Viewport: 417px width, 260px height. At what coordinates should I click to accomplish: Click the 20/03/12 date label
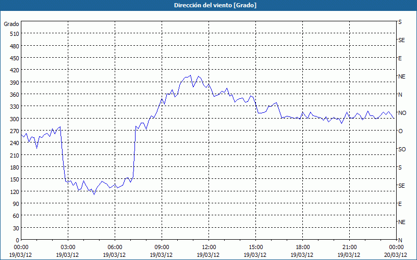(x=396, y=255)
